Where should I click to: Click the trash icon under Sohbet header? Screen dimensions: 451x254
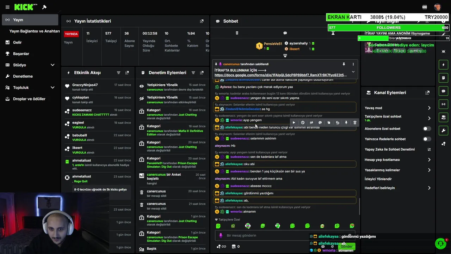click(x=237, y=33)
